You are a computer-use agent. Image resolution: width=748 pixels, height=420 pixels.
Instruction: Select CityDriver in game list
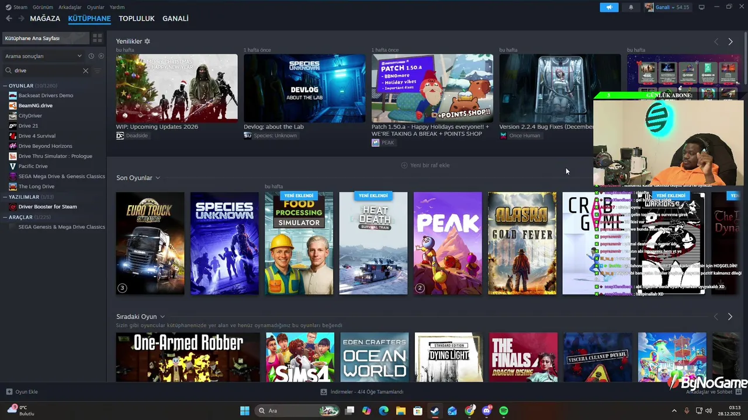coord(30,116)
